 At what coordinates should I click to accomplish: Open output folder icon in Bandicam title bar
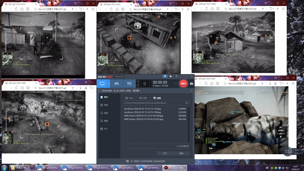point(171,76)
